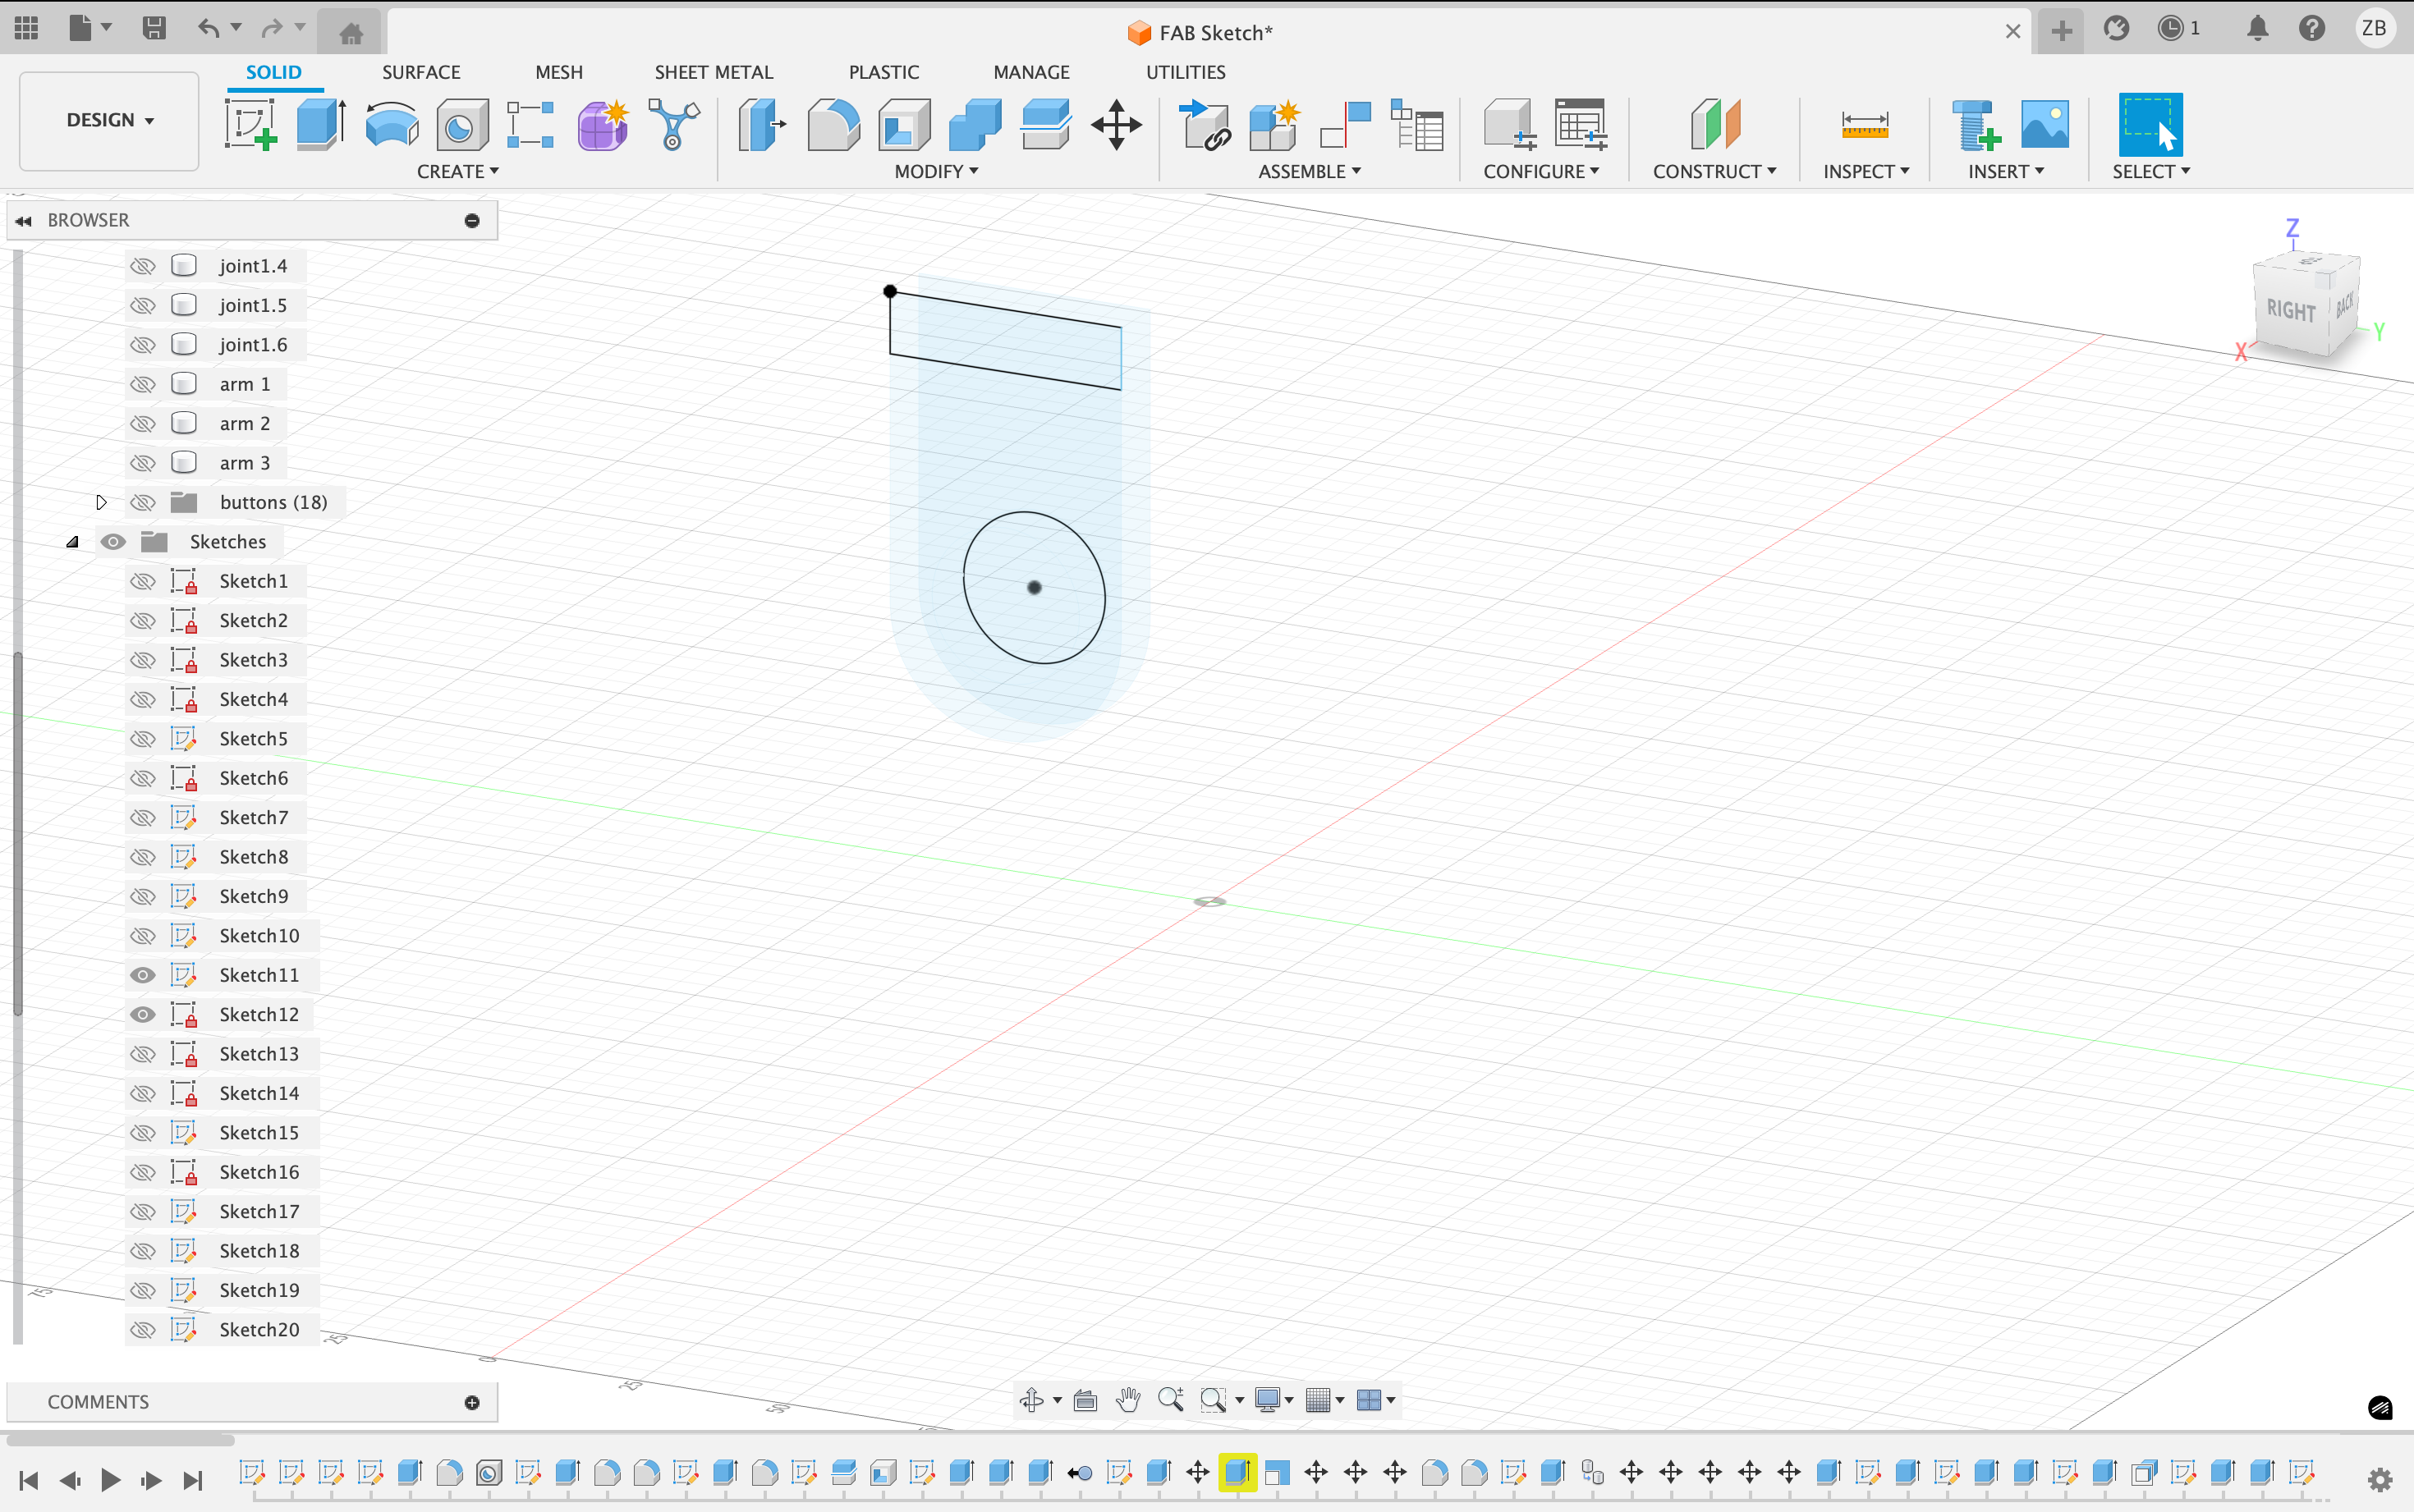
Task: Click the RIGHT face of the ViewCube
Action: coord(2290,310)
